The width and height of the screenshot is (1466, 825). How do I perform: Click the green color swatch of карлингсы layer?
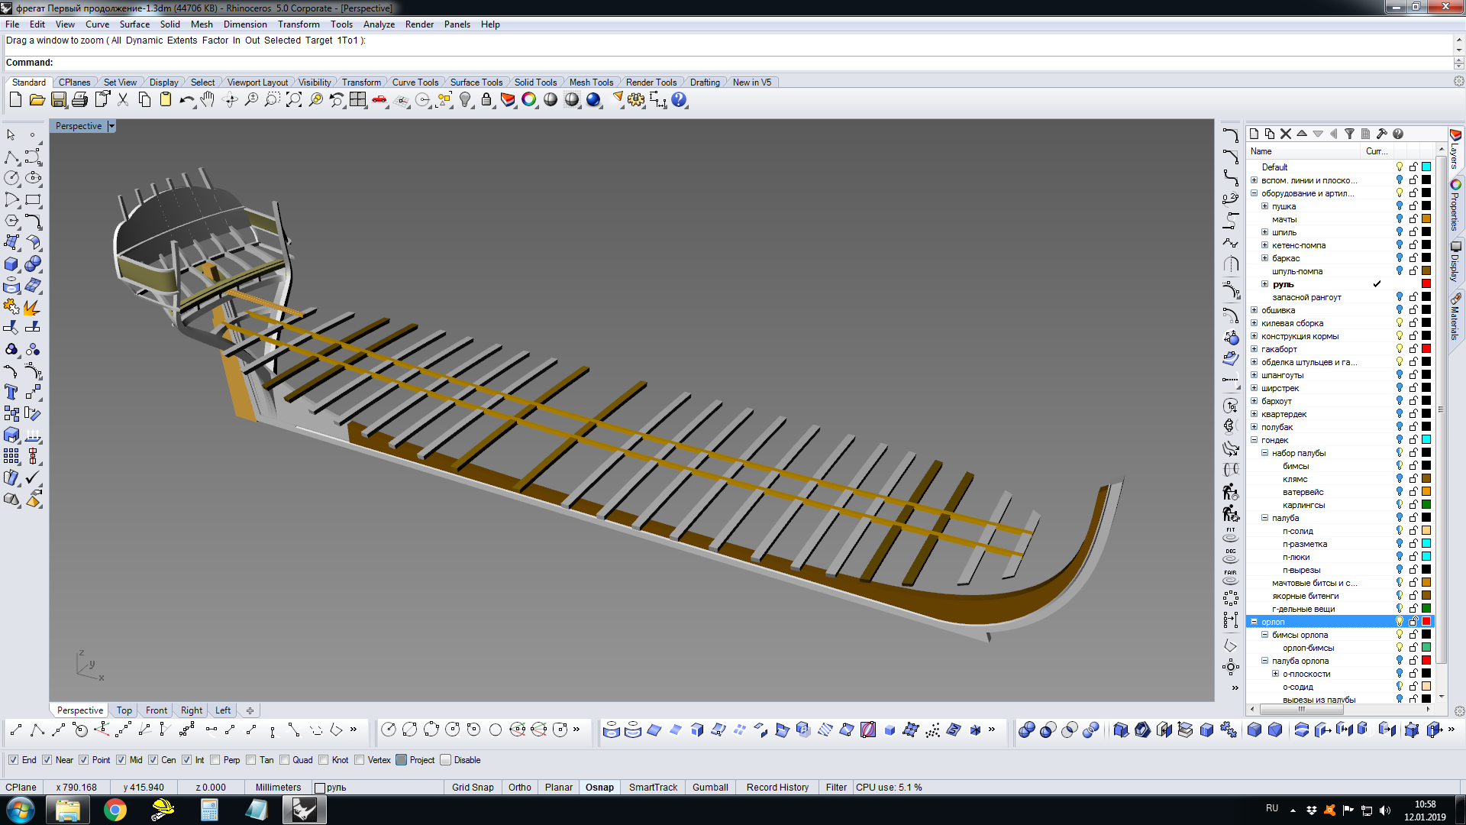point(1426,505)
